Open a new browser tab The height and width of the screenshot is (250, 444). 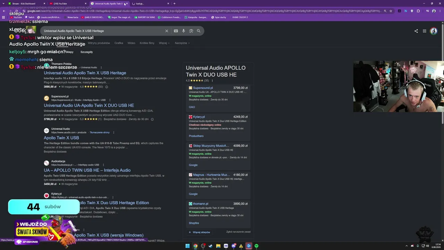[x=174, y=3]
